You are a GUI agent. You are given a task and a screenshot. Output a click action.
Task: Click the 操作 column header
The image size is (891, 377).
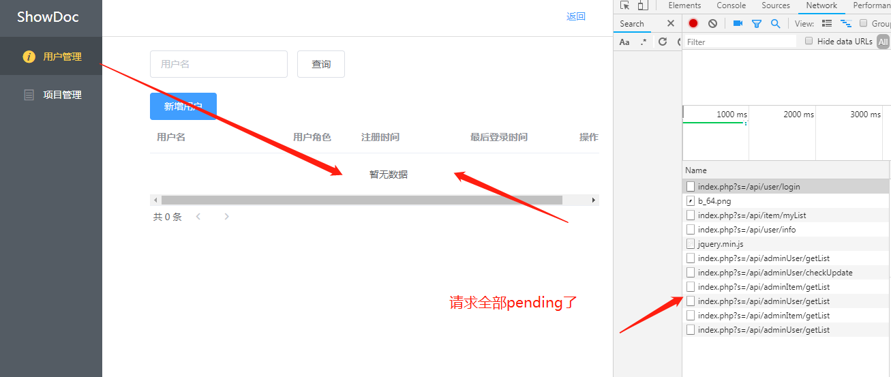coord(589,137)
